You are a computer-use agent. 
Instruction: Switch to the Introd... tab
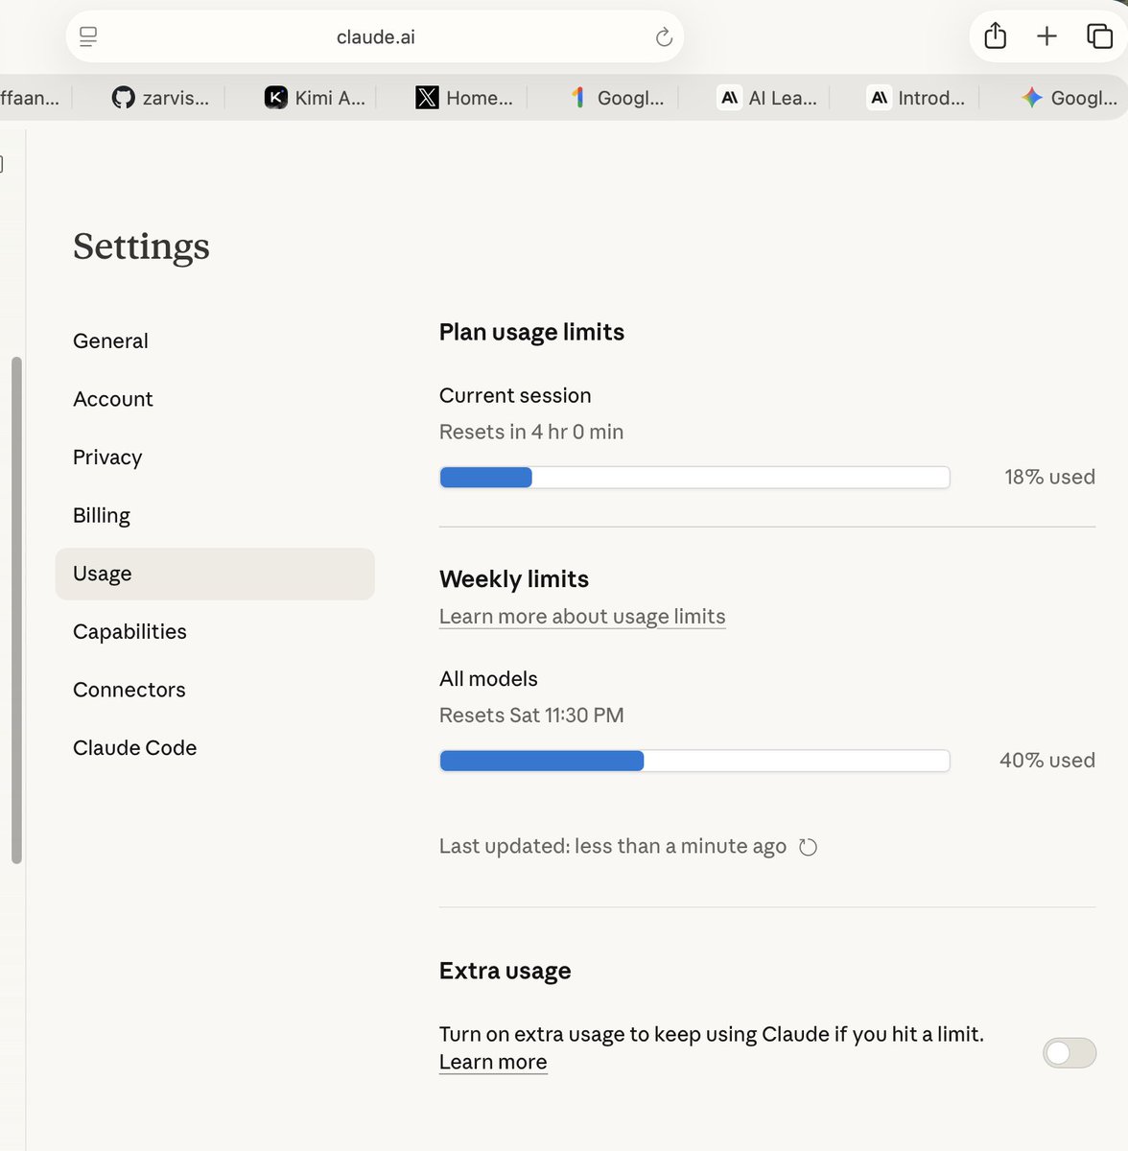tap(918, 98)
